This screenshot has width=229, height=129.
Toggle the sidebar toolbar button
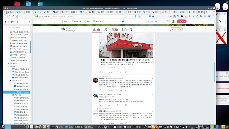174,16
